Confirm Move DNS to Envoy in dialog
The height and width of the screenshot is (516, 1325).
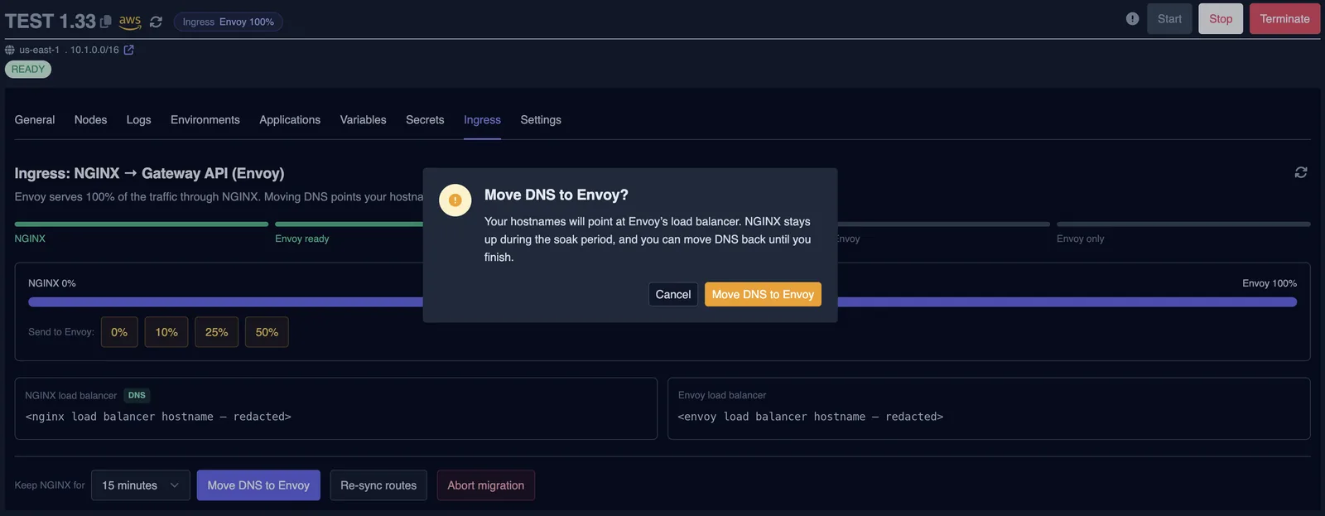(763, 294)
